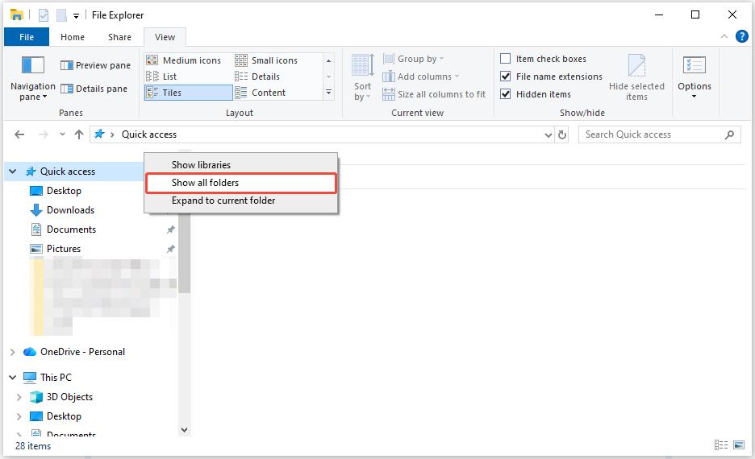Go back with the left arrow
755x459 pixels.
19,134
